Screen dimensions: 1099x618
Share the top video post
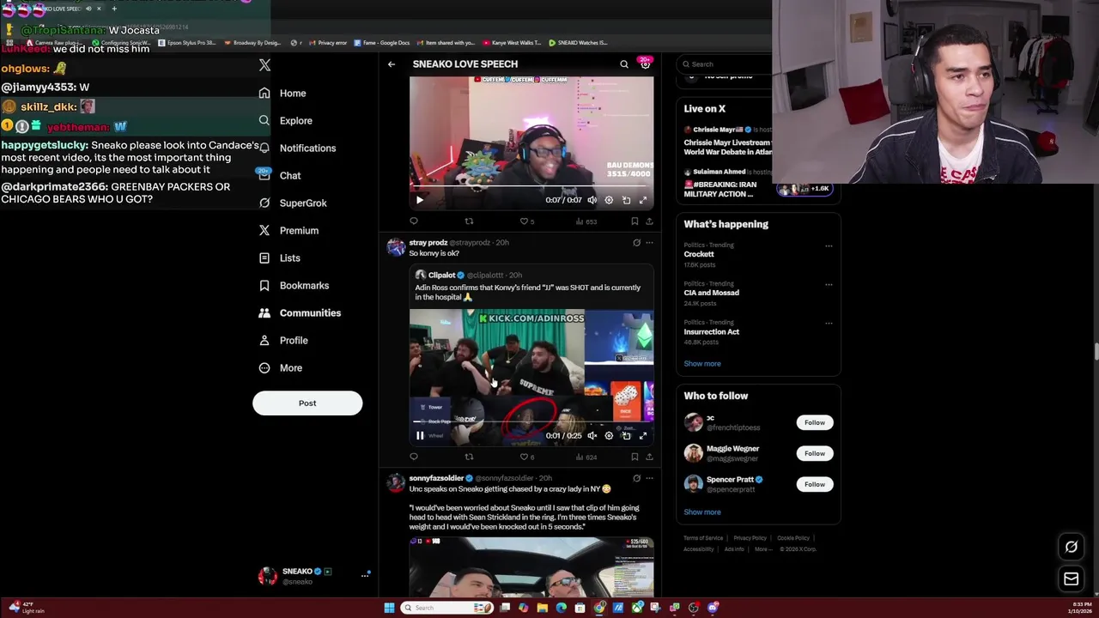[649, 221]
